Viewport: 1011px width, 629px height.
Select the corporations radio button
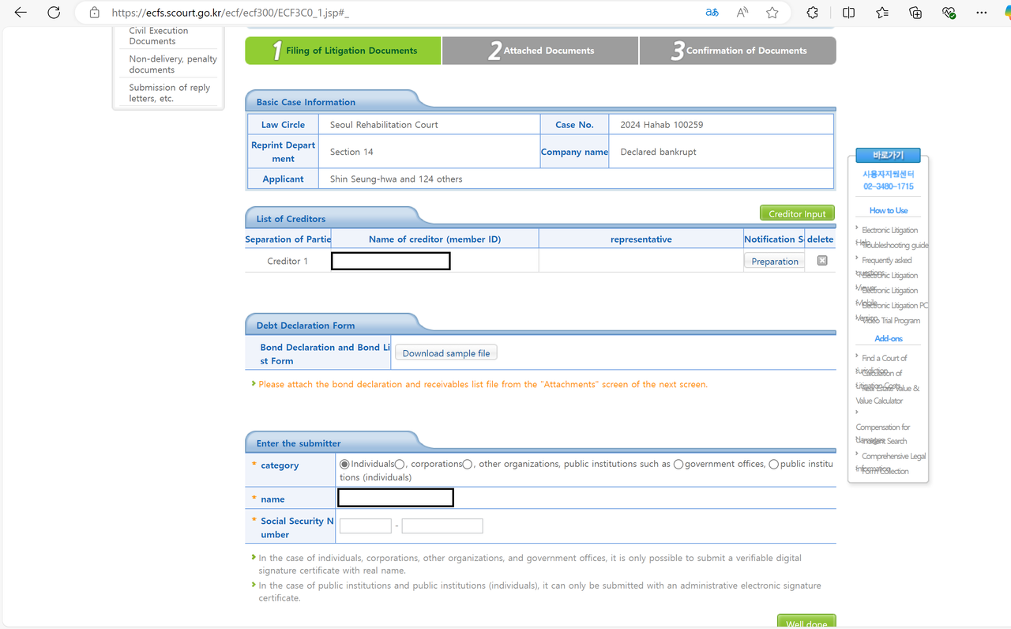point(400,464)
